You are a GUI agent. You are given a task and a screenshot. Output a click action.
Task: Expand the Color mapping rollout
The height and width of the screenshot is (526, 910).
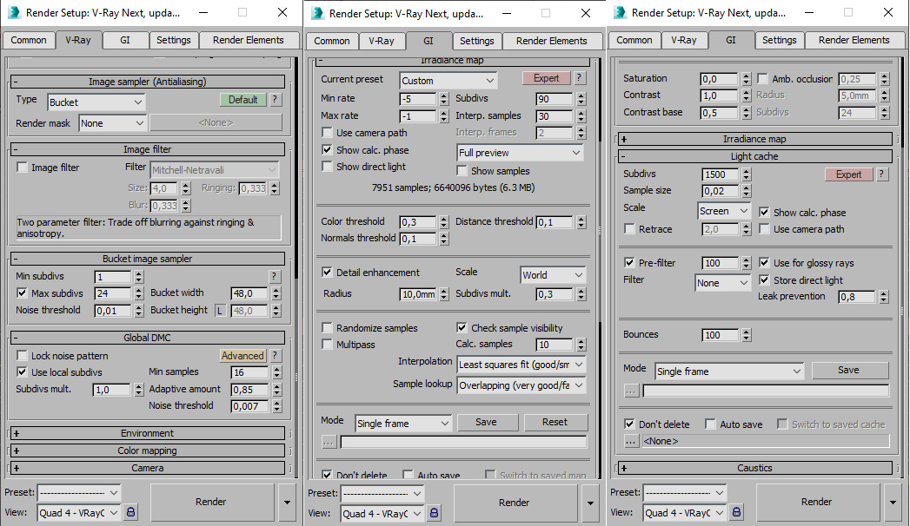click(148, 450)
